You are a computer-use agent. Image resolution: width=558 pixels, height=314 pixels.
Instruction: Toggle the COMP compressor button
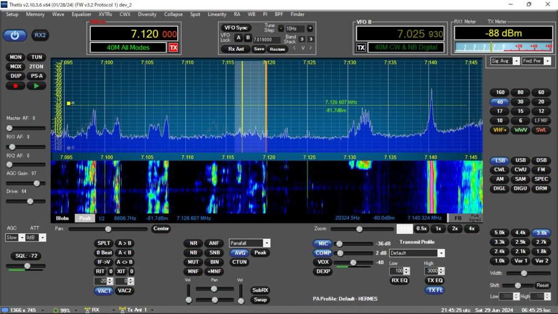pos(323,253)
